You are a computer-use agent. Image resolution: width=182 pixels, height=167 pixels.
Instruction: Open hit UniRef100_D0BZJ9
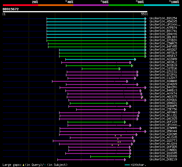pos(163,160)
